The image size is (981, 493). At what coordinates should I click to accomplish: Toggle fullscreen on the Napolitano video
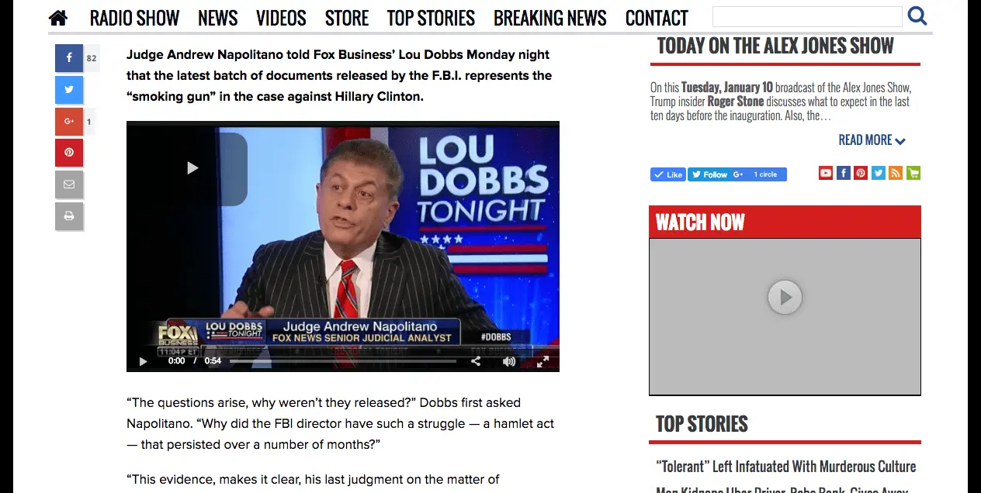coord(543,361)
